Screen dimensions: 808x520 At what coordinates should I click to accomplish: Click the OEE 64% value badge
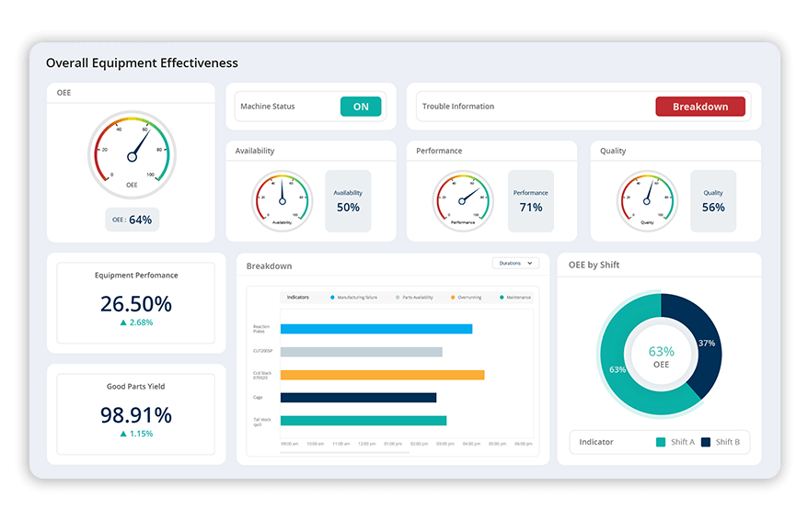(132, 220)
